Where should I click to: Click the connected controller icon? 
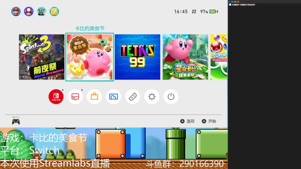pyautogui.click(x=16, y=121)
